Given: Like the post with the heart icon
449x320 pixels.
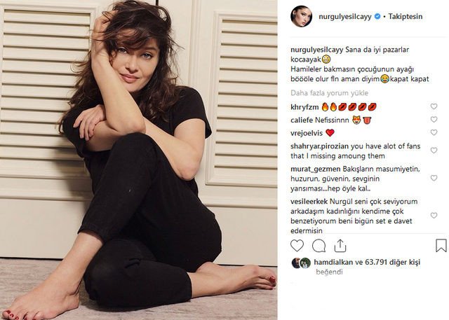Looking at the screenshot, I should [297, 246].
